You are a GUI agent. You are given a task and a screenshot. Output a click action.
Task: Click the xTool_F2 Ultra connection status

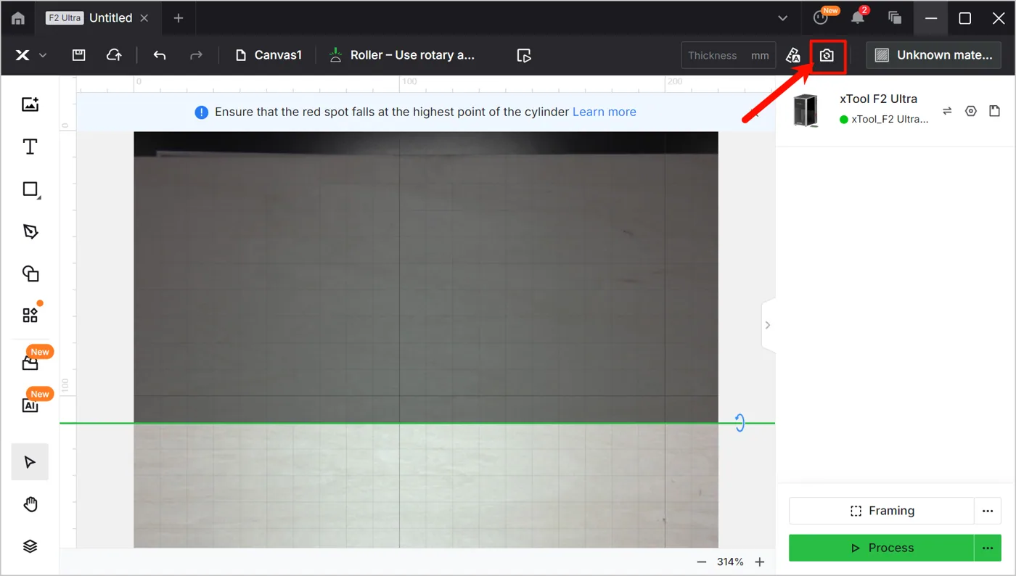click(884, 119)
